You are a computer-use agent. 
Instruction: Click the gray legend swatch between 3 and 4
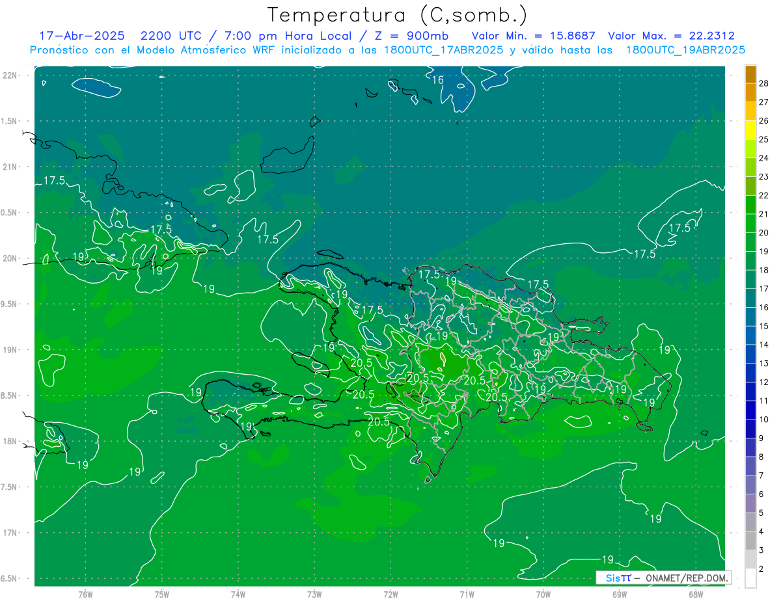(750, 541)
